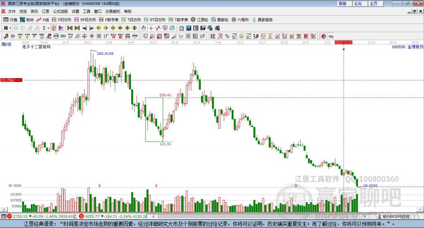Image resolution: width=424 pixels, height=228 pixels.
Task: Jump to last bar icon
Action: point(77,28)
